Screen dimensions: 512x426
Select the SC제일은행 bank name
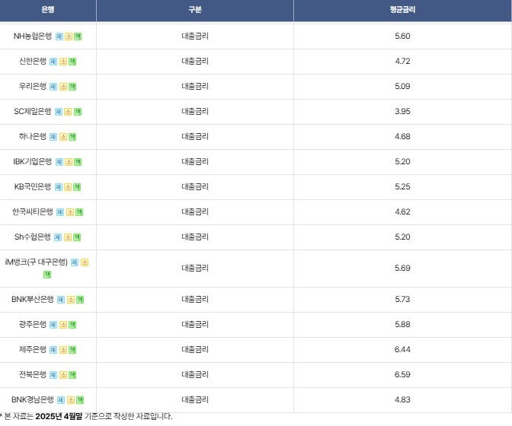point(33,112)
